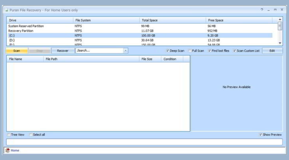The image size is (289, 160).
Task: Disable the Scan Custom List checkbox
Action: point(235,51)
